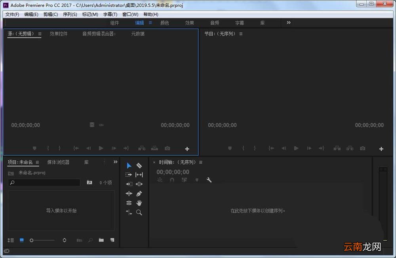This screenshot has width=396, height=258.
Task: Switch to 音频 workspace
Action: coord(215,23)
